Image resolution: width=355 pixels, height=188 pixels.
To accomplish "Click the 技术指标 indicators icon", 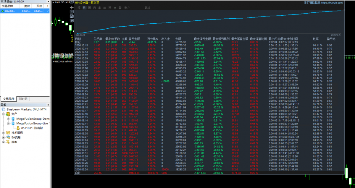I will tap(8, 133).
